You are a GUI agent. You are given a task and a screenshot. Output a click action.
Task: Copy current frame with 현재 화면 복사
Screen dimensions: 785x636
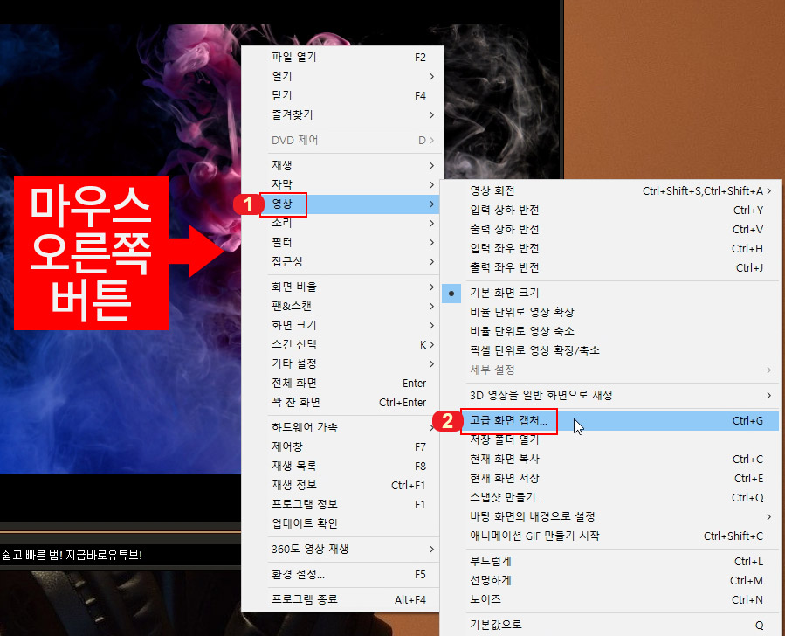tap(502, 460)
